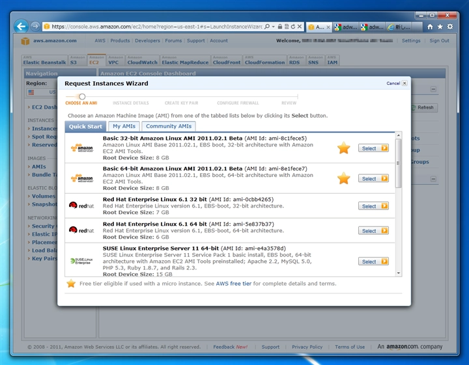Open the Products link in the top navigation
Viewport: 469px width, 365px height.
click(x=120, y=40)
